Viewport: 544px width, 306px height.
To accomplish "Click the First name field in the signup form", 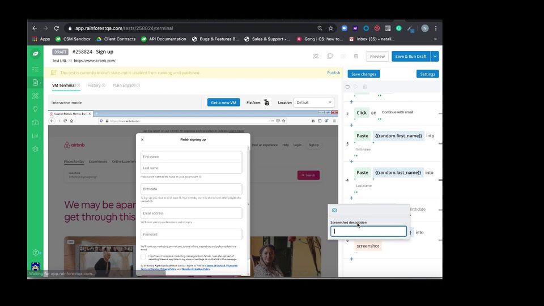I will point(191,157).
